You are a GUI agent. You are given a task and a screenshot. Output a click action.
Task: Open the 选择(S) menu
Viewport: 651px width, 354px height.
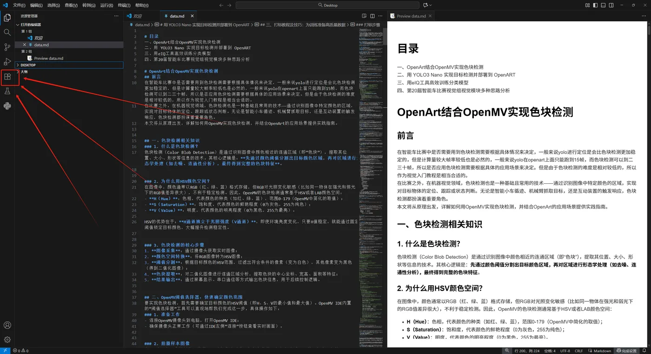(x=53, y=5)
